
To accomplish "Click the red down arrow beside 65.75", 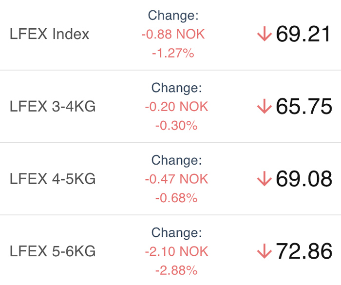I will tap(264, 107).
